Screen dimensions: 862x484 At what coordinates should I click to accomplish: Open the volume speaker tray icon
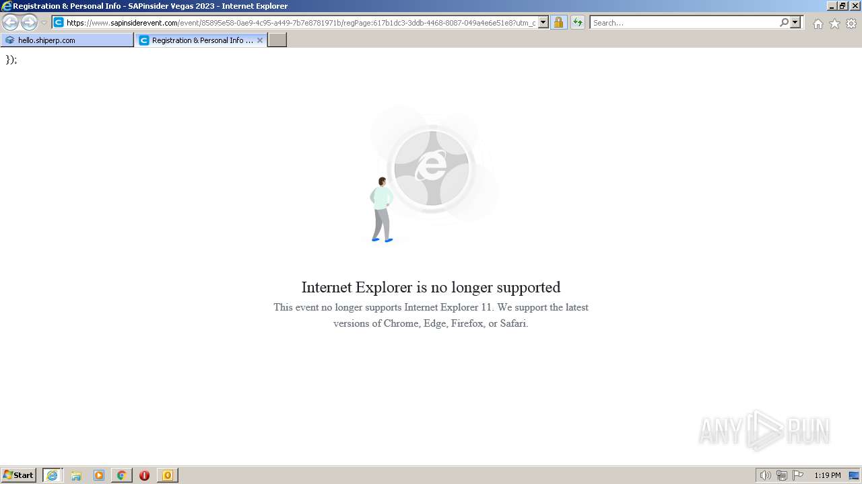click(x=765, y=475)
